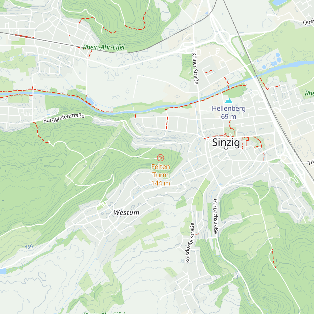Select the Rhein-Ahr-Eifel region label at top
This screenshot has width=314, height=314.
coord(104,47)
